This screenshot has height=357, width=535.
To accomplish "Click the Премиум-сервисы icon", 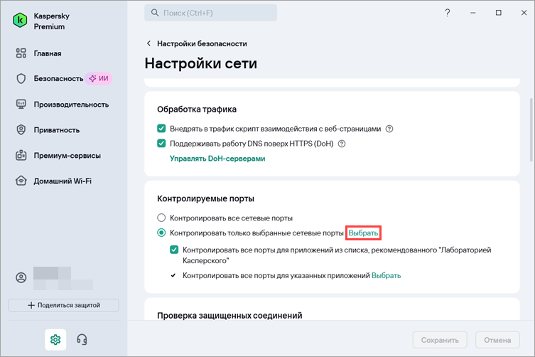I will point(21,155).
